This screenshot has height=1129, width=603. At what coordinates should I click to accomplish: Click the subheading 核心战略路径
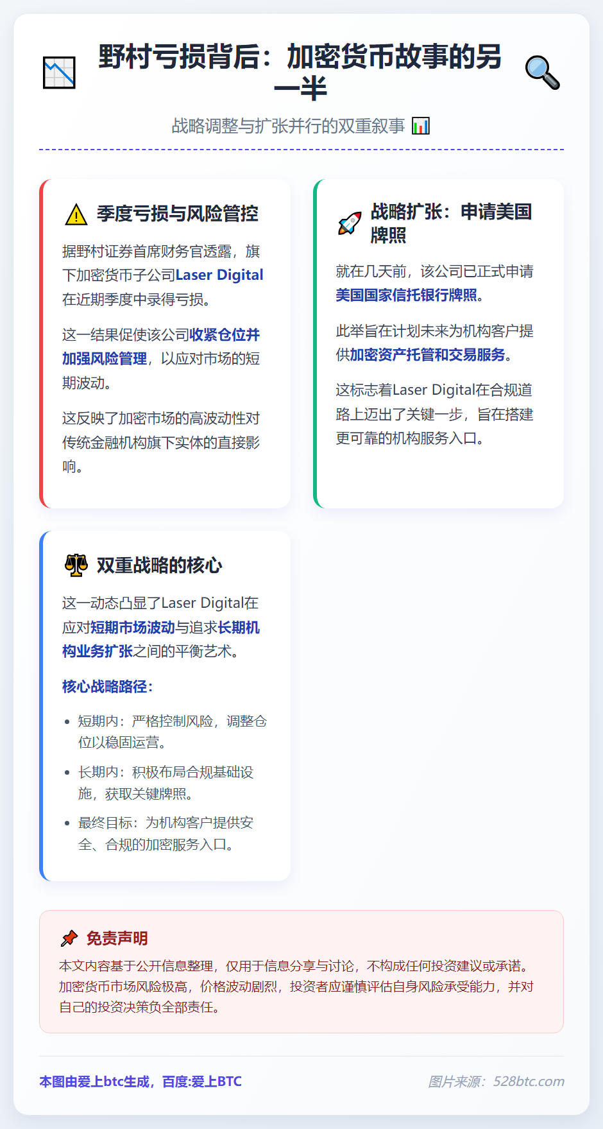(108, 687)
